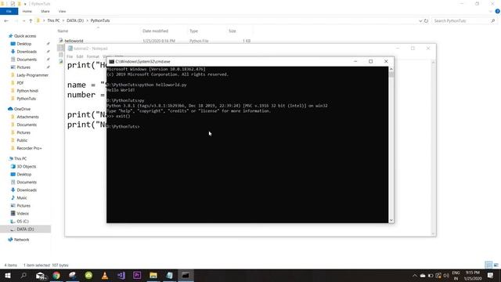Screen dimensions: 501x282
Task: Open cmd.exe title bar system icon
Action: (111, 61)
